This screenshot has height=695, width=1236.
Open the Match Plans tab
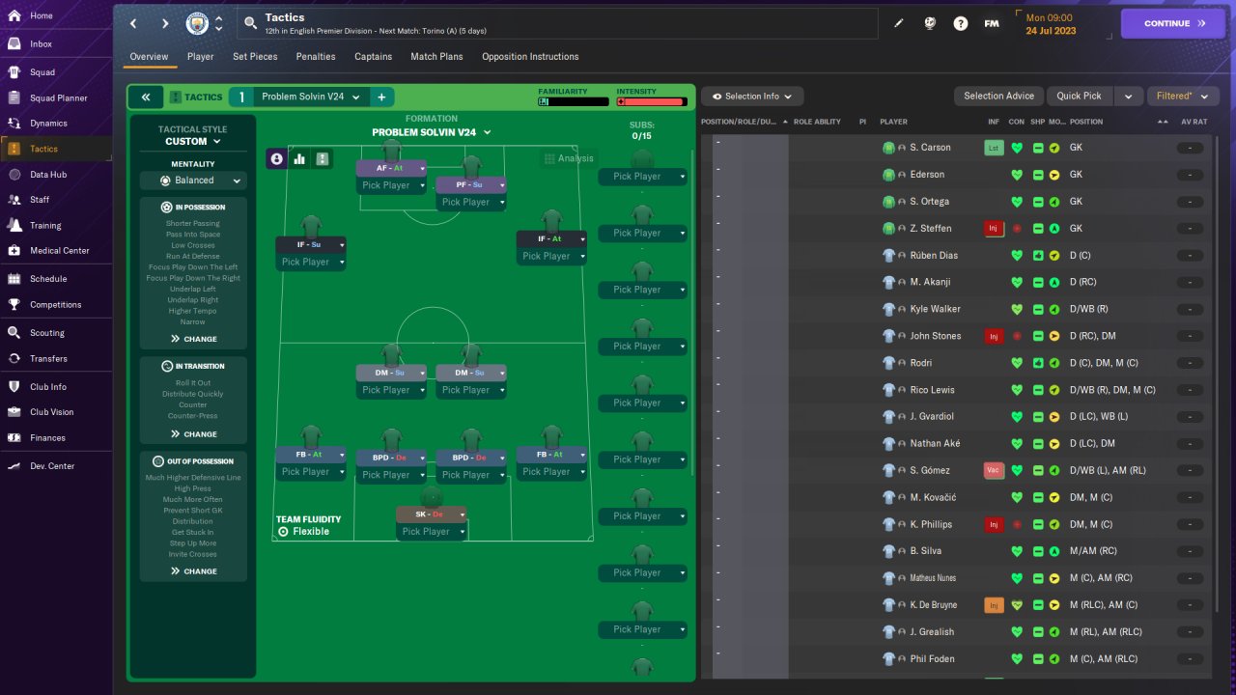436,57
